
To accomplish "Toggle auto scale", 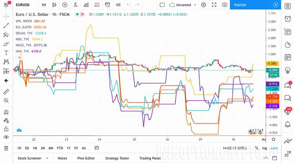I will (274, 148).
